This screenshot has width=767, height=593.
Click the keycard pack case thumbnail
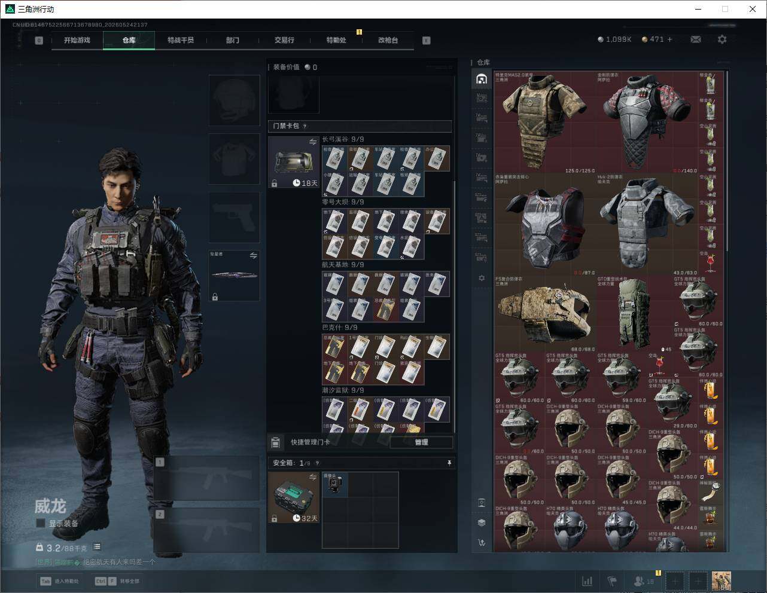(x=294, y=163)
